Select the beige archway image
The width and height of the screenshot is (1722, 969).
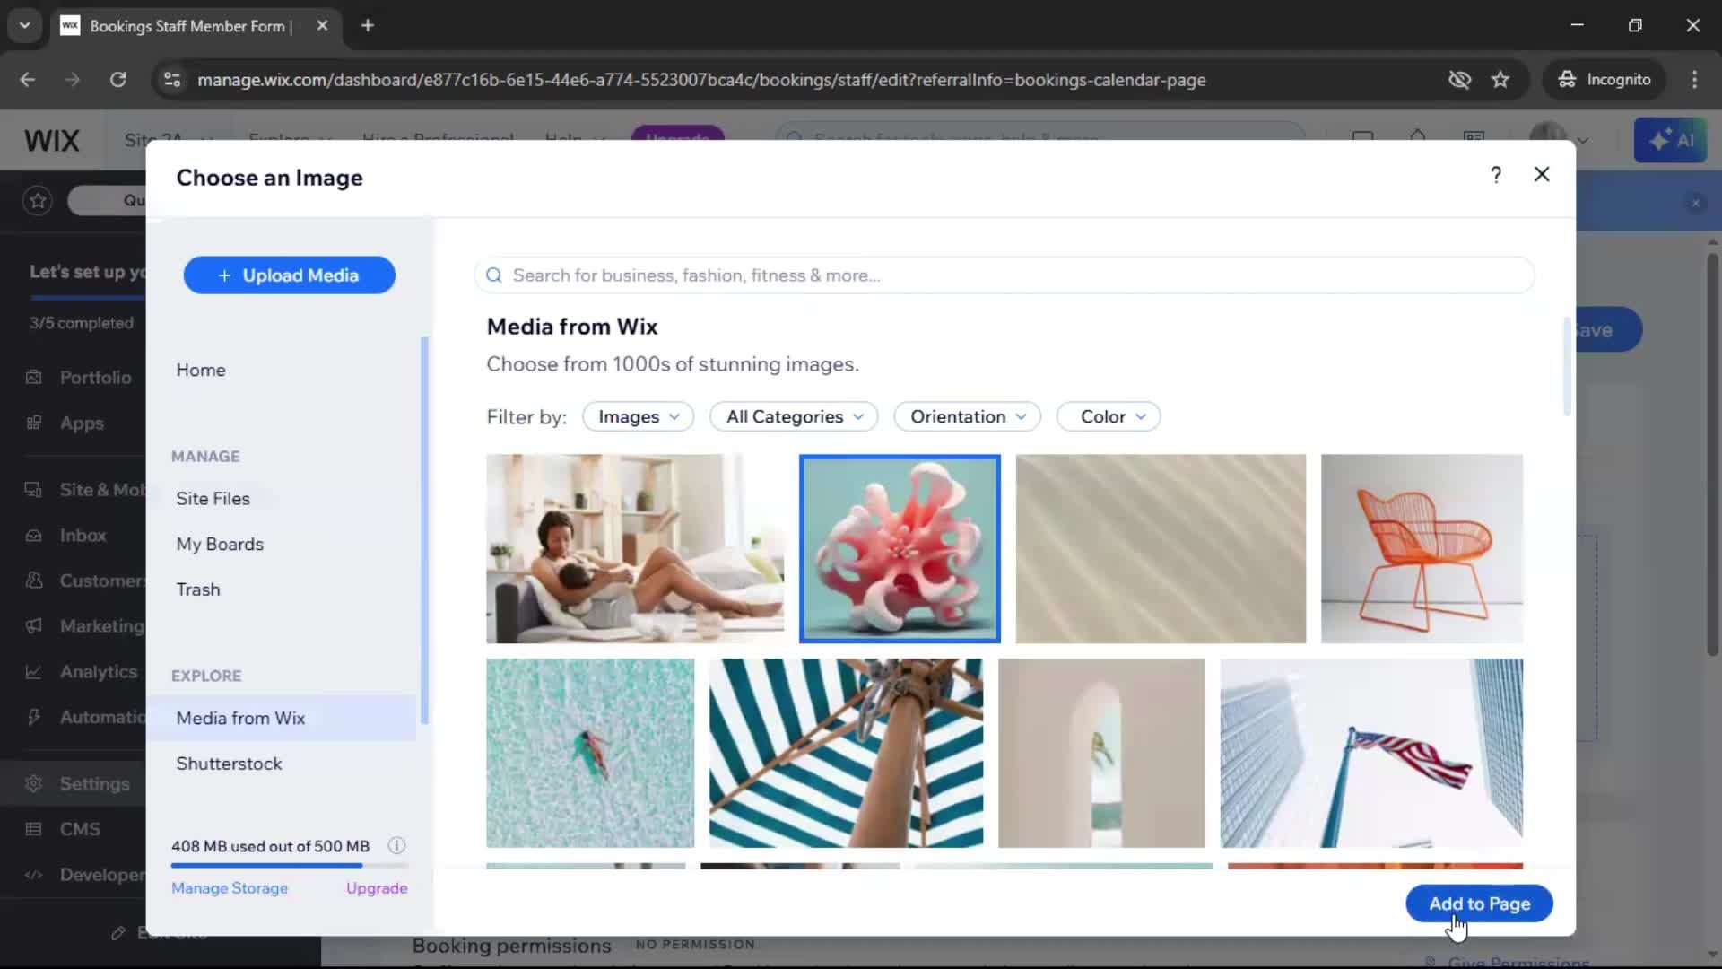(x=1101, y=753)
